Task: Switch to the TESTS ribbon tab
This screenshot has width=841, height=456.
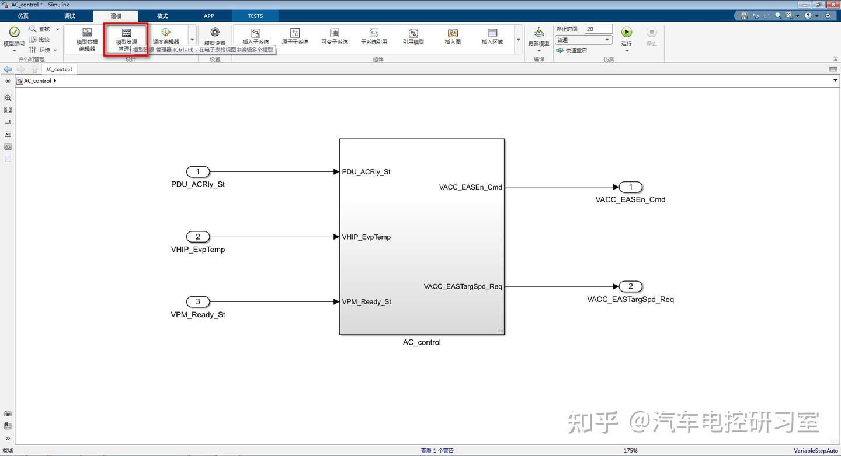Action: coord(255,16)
